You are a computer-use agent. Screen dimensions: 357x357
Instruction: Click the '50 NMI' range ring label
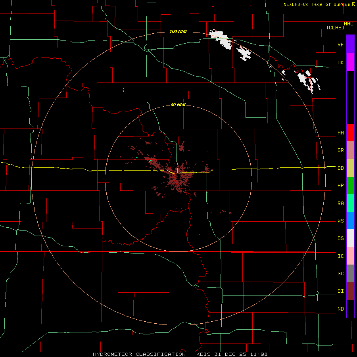tap(178, 105)
